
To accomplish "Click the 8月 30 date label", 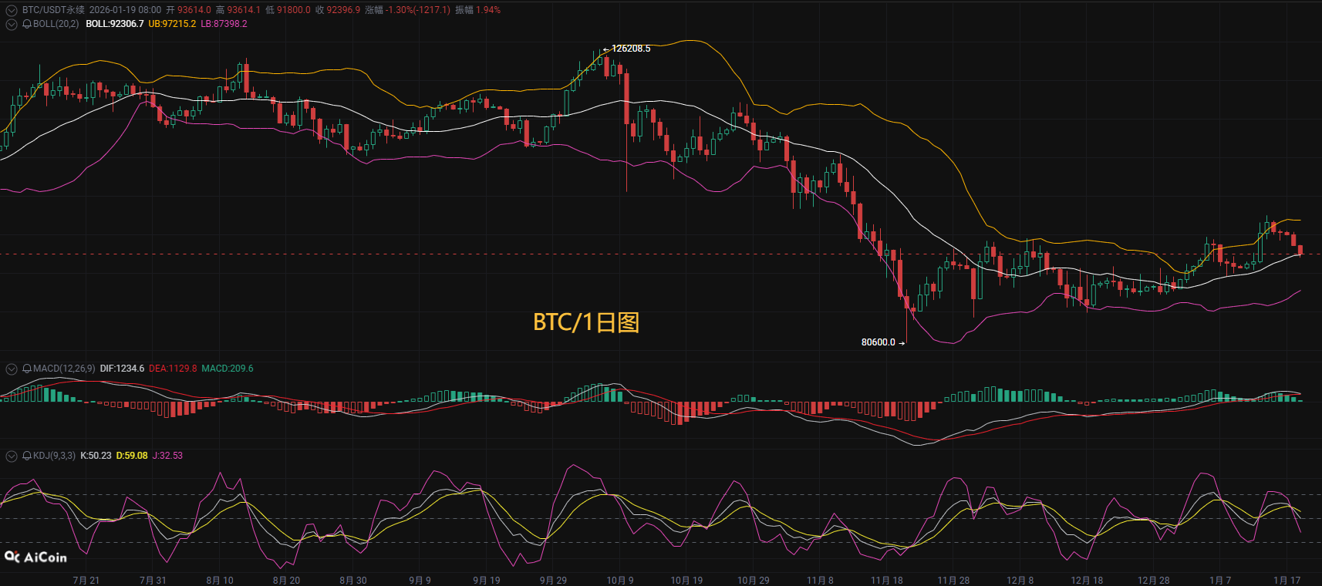I will click(x=353, y=580).
